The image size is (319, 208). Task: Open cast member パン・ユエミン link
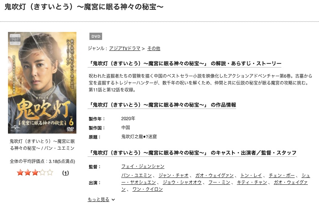137,175
